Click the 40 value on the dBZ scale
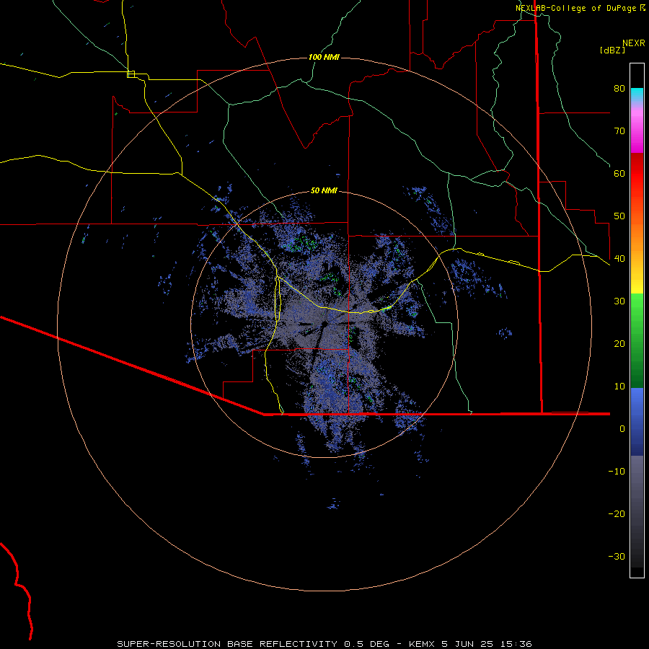Viewport: 649px width, 649px height. 619,259
